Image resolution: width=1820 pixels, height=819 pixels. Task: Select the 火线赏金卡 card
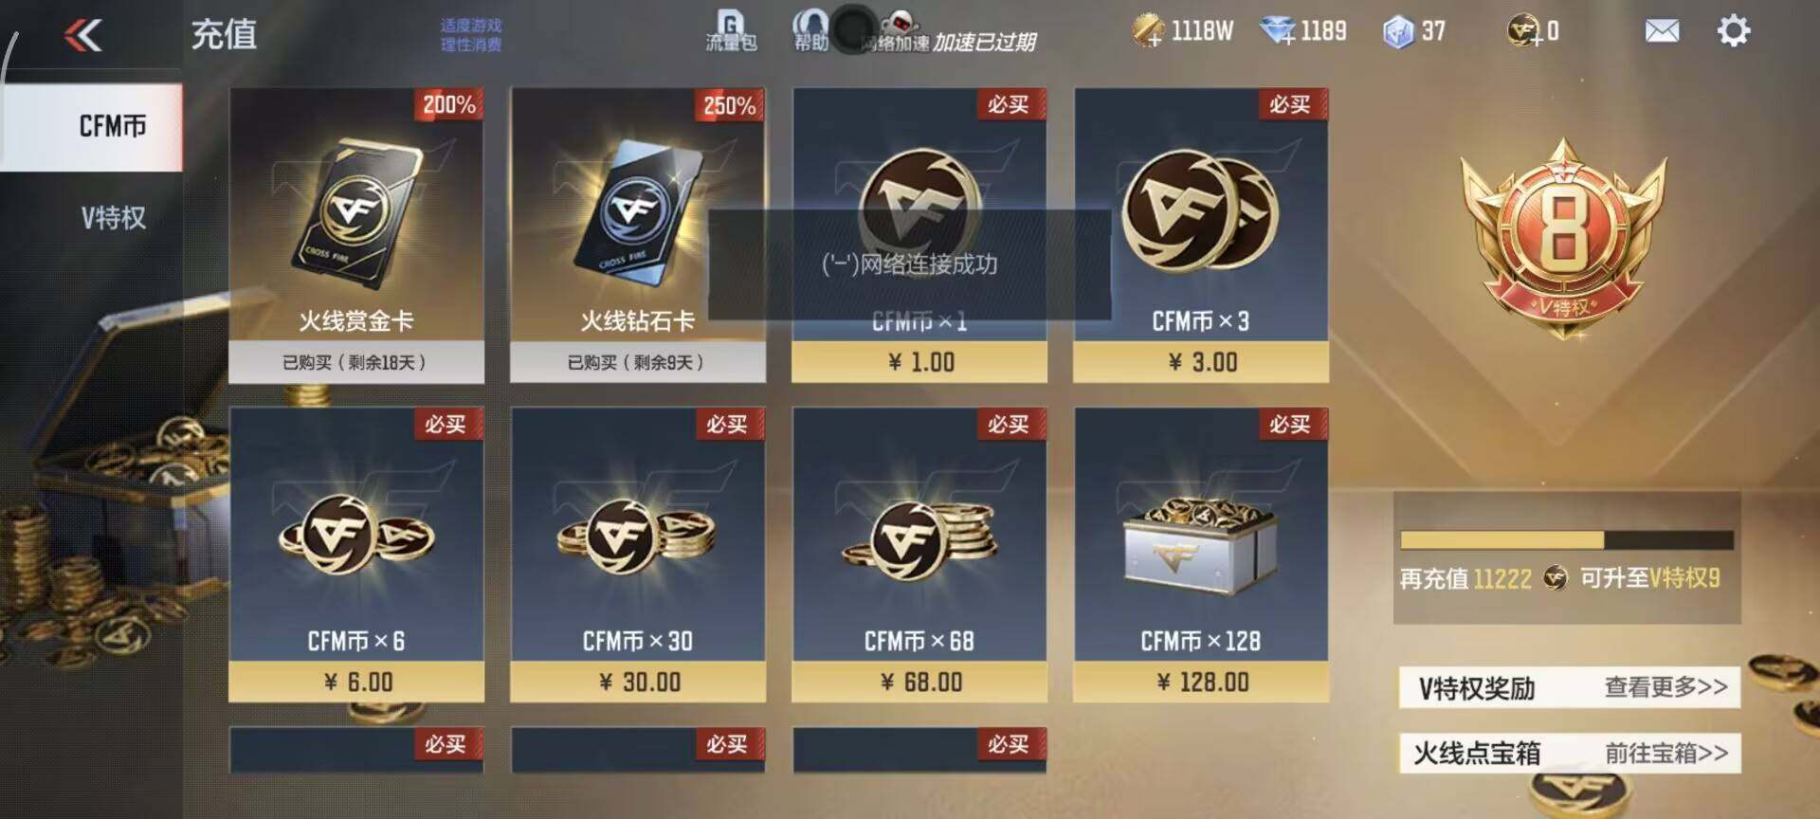coord(356,235)
